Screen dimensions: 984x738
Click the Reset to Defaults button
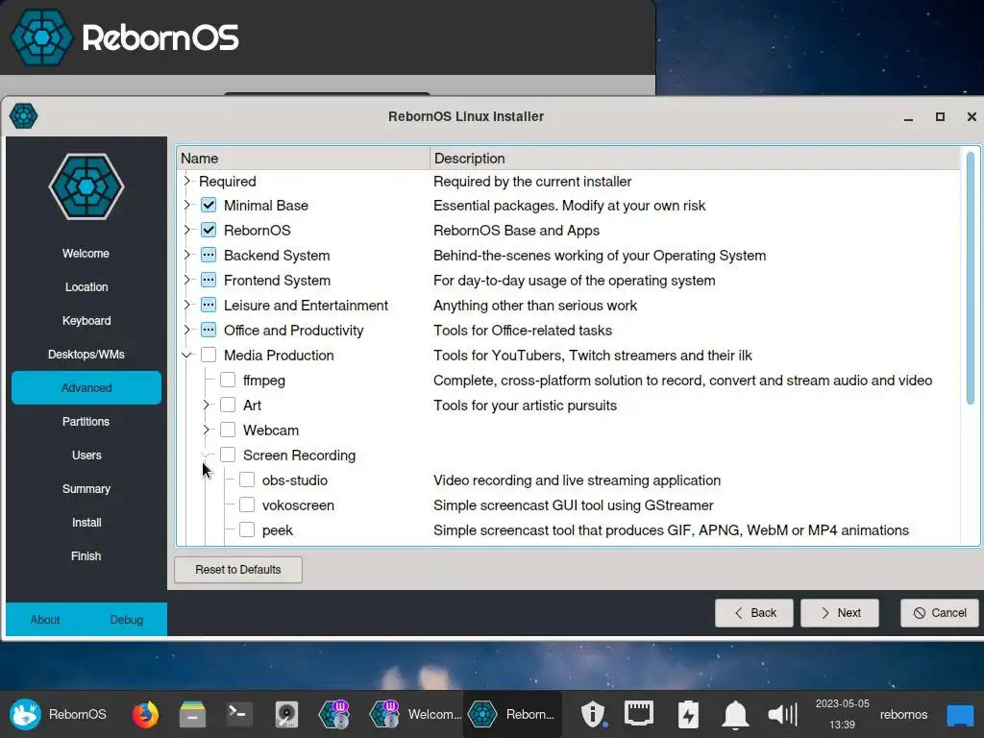point(238,570)
